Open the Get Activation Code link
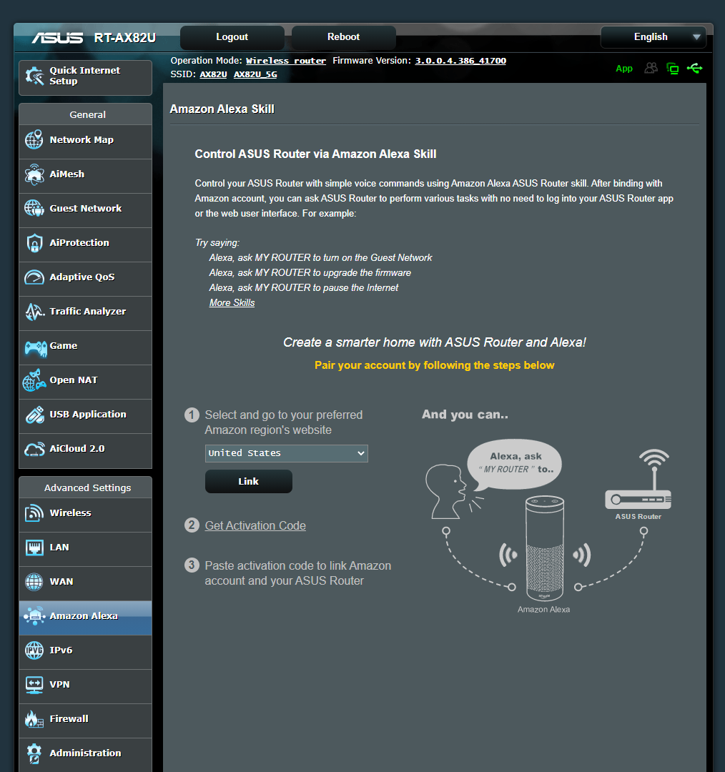Screen dimensions: 725x772 coord(255,526)
